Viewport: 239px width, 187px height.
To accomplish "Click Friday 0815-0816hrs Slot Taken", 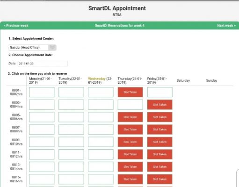I will coord(160,179).
